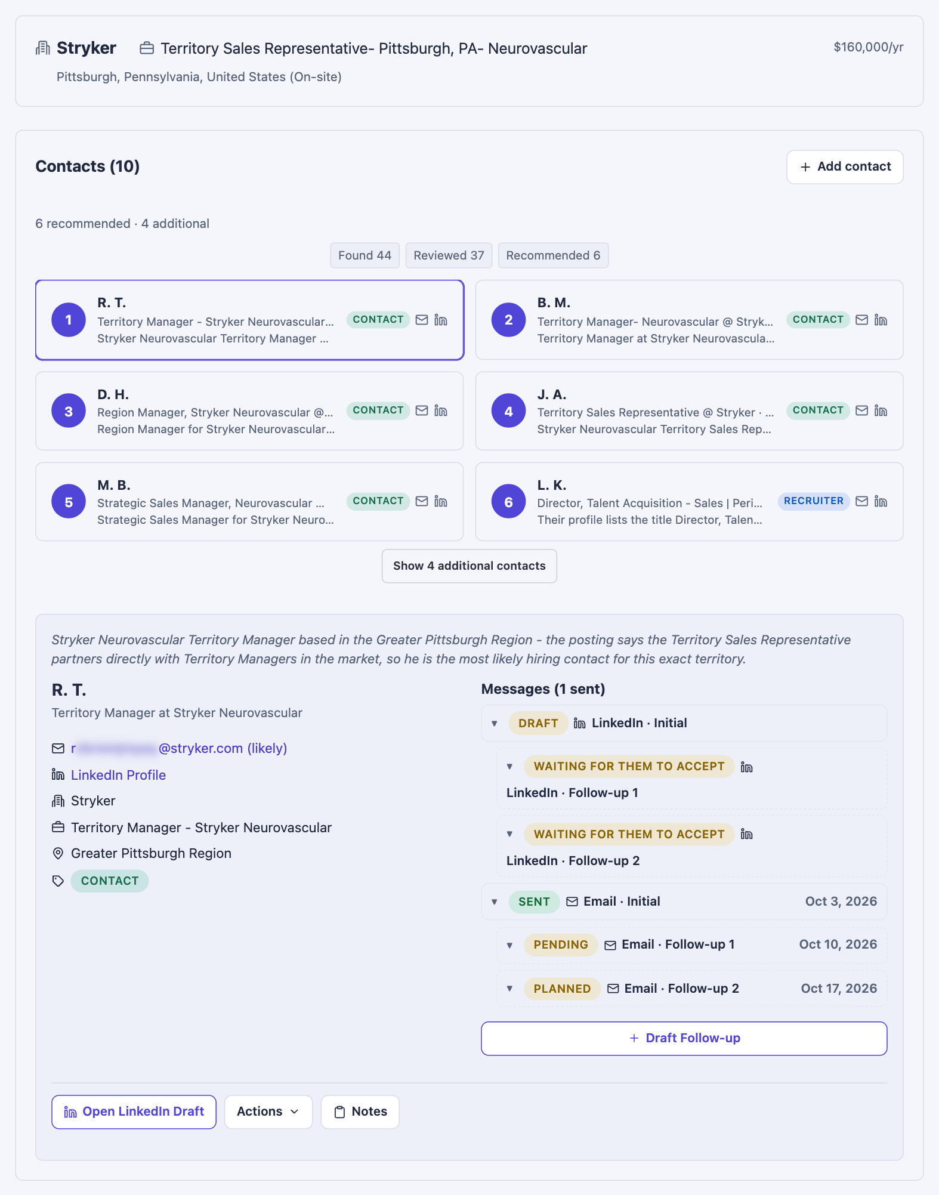Click LinkedIn icon beside Follow-up 2 waiting badge
The height and width of the screenshot is (1195, 939).
(x=746, y=834)
